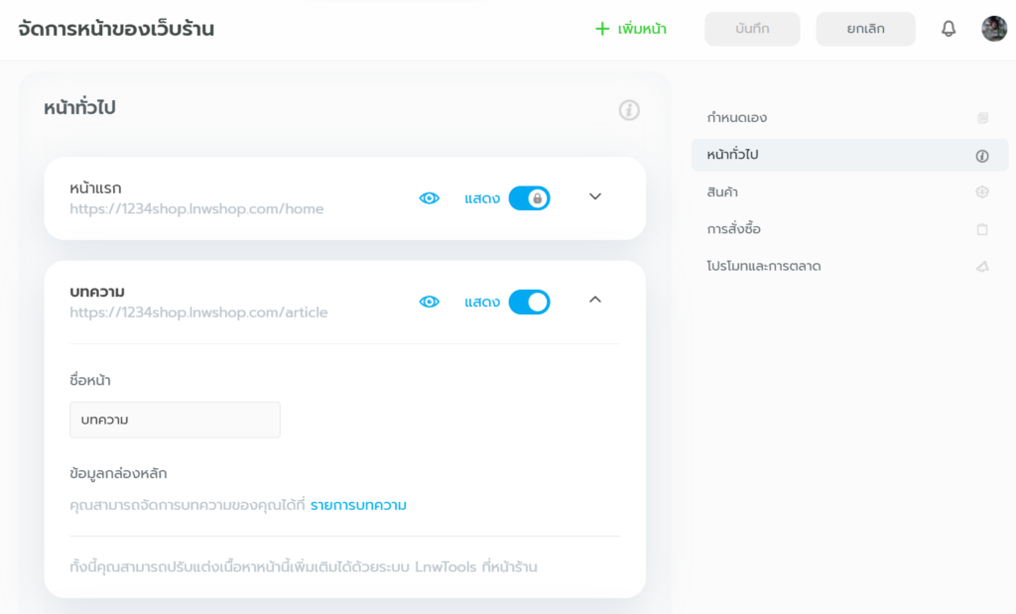Click the eye preview icon for หน้าแรก
1016x614 pixels.
pos(429,198)
